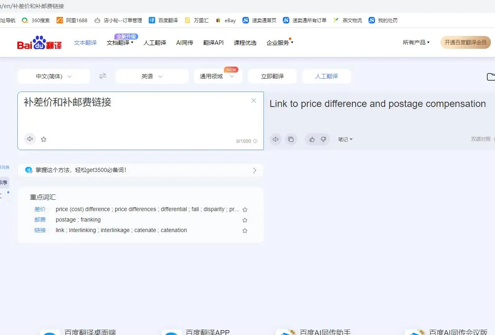Image resolution: width=495 pixels, height=335 pixels.
Task: Expand 企业服务 menu
Action: pos(280,43)
